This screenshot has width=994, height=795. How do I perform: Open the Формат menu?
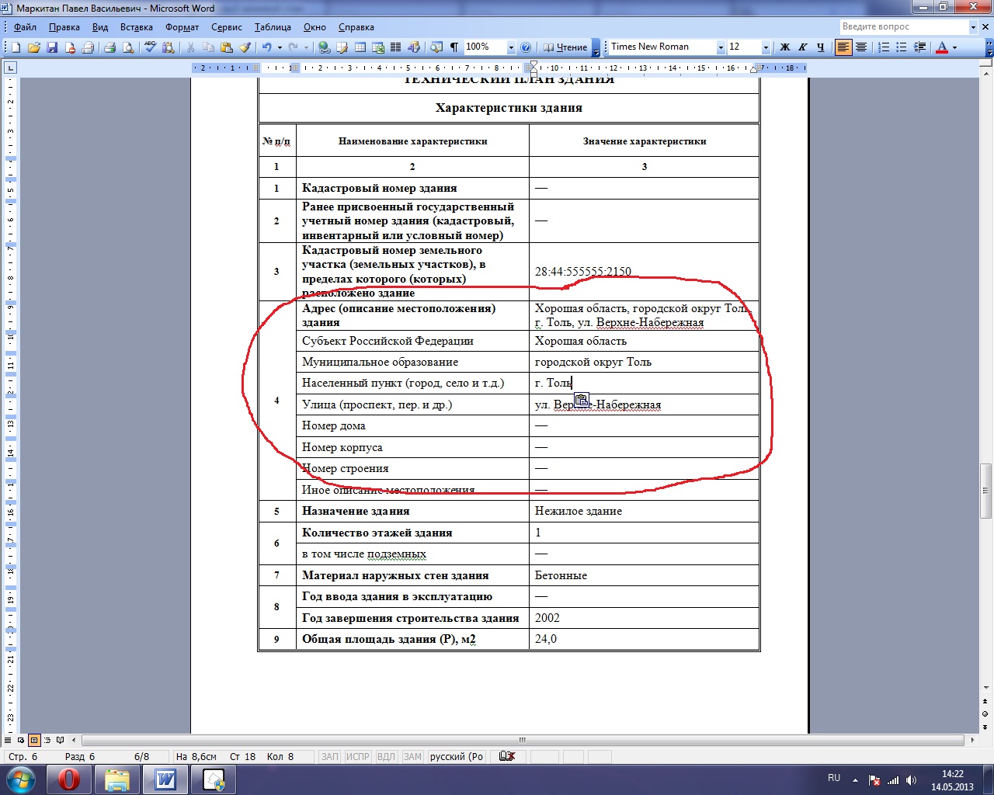coord(182,27)
